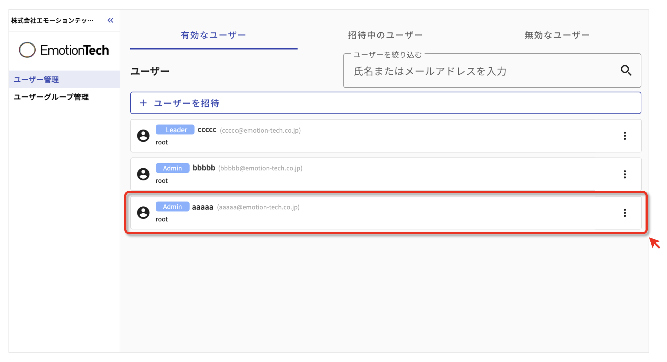Click the search magnifier icon
This screenshot has height=362, width=667.
[626, 70]
